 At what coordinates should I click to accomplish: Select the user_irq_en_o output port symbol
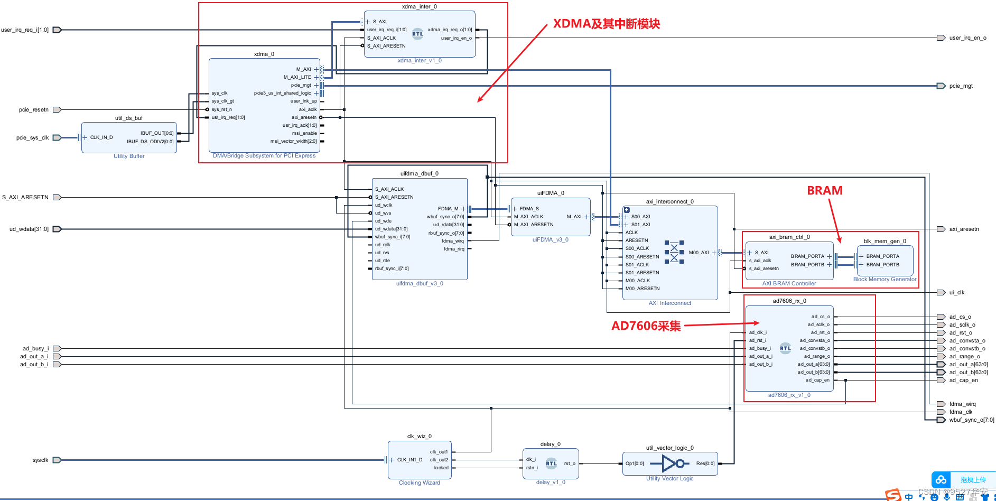tap(941, 38)
